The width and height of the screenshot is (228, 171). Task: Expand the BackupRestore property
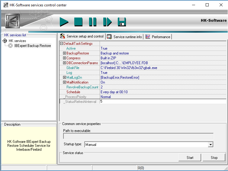click(x=64, y=53)
